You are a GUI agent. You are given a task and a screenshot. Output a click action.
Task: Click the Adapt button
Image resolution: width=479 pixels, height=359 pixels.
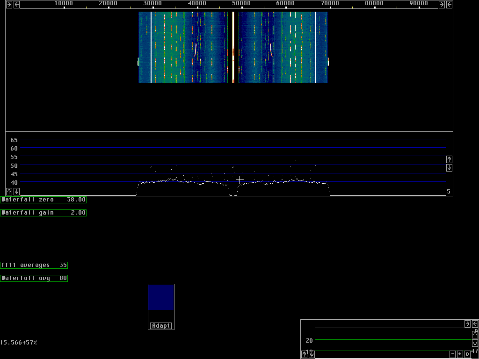(161, 326)
